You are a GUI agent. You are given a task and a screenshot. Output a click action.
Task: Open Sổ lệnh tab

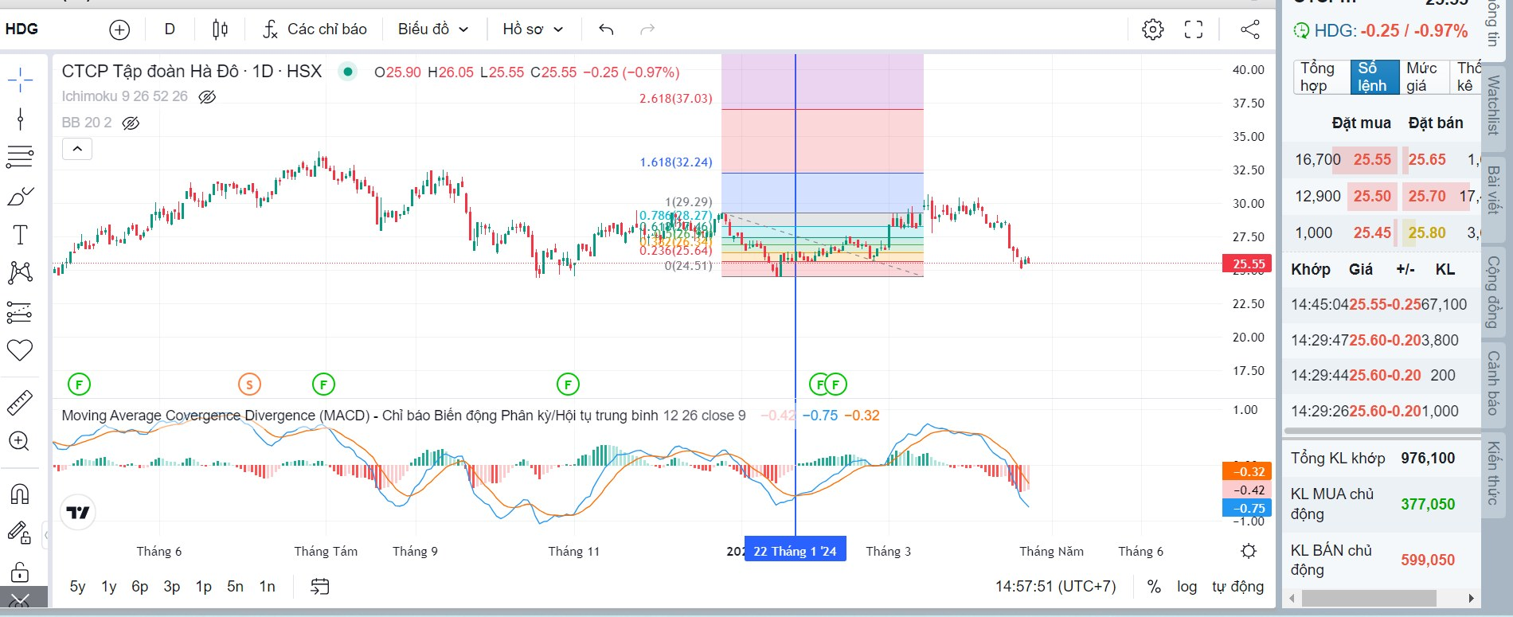click(1374, 76)
